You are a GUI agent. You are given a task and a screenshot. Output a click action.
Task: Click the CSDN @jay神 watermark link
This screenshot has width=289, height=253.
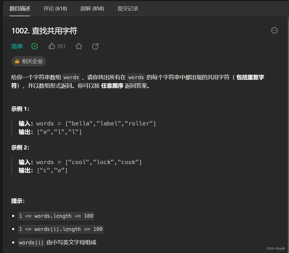tap(275, 248)
